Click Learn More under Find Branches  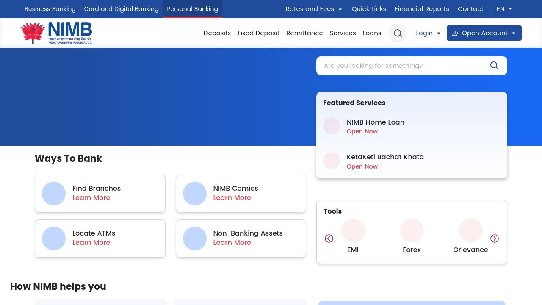point(91,198)
